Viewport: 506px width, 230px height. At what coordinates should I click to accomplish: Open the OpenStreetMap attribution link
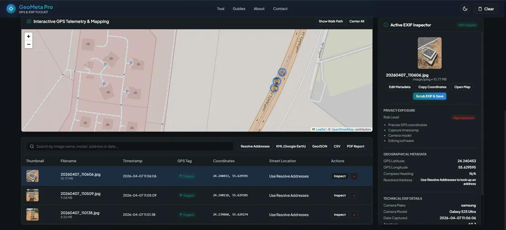click(342, 129)
